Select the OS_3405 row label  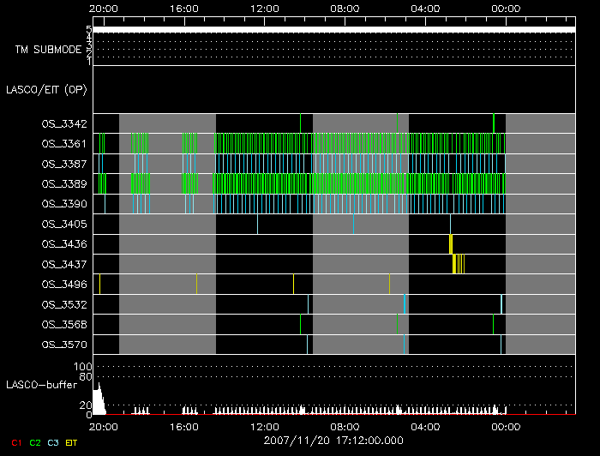(63, 224)
